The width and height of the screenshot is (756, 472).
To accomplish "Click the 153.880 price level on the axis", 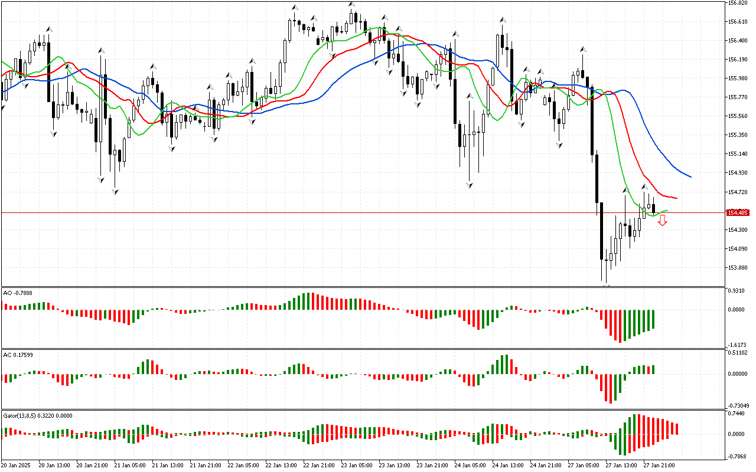I will click(738, 268).
